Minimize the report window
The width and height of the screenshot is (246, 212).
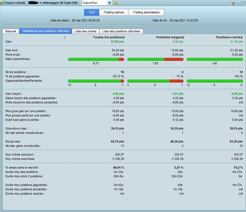click(238, 3)
